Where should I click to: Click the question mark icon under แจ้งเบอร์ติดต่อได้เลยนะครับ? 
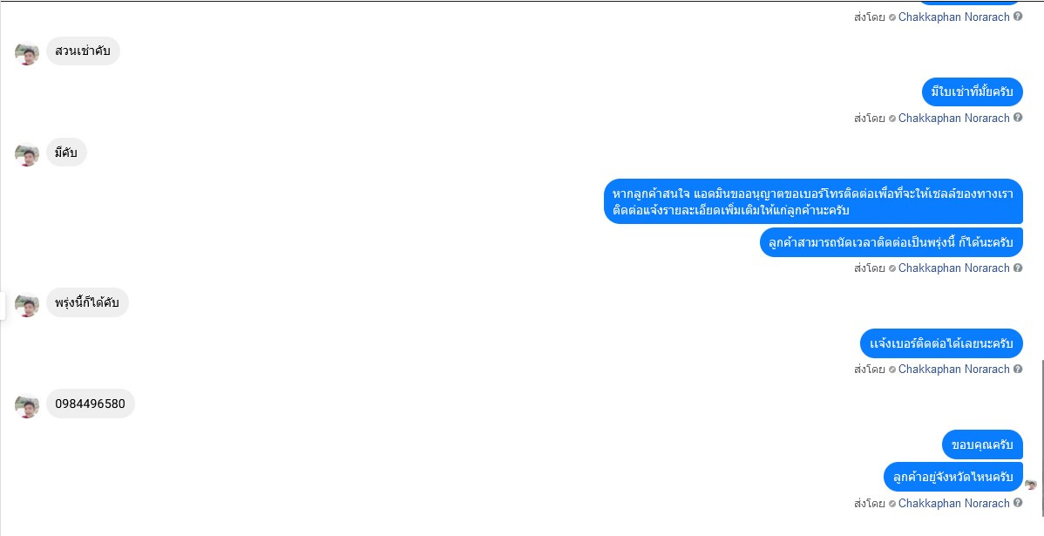point(1018,369)
